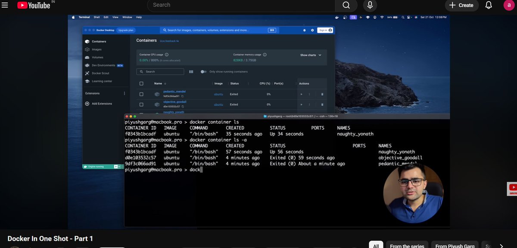This screenshot has height=248, width=517.
Task: Open the Edit menu in menu bar
Action: [x=106, y=17]
